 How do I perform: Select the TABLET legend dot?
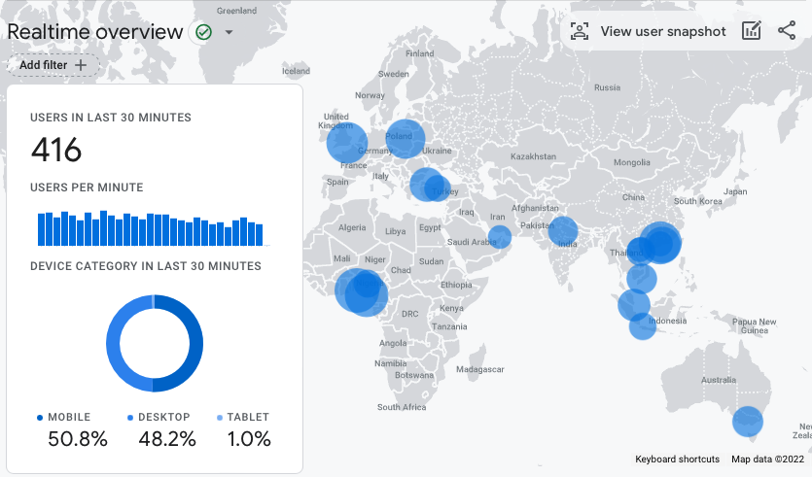pos(220,418)
